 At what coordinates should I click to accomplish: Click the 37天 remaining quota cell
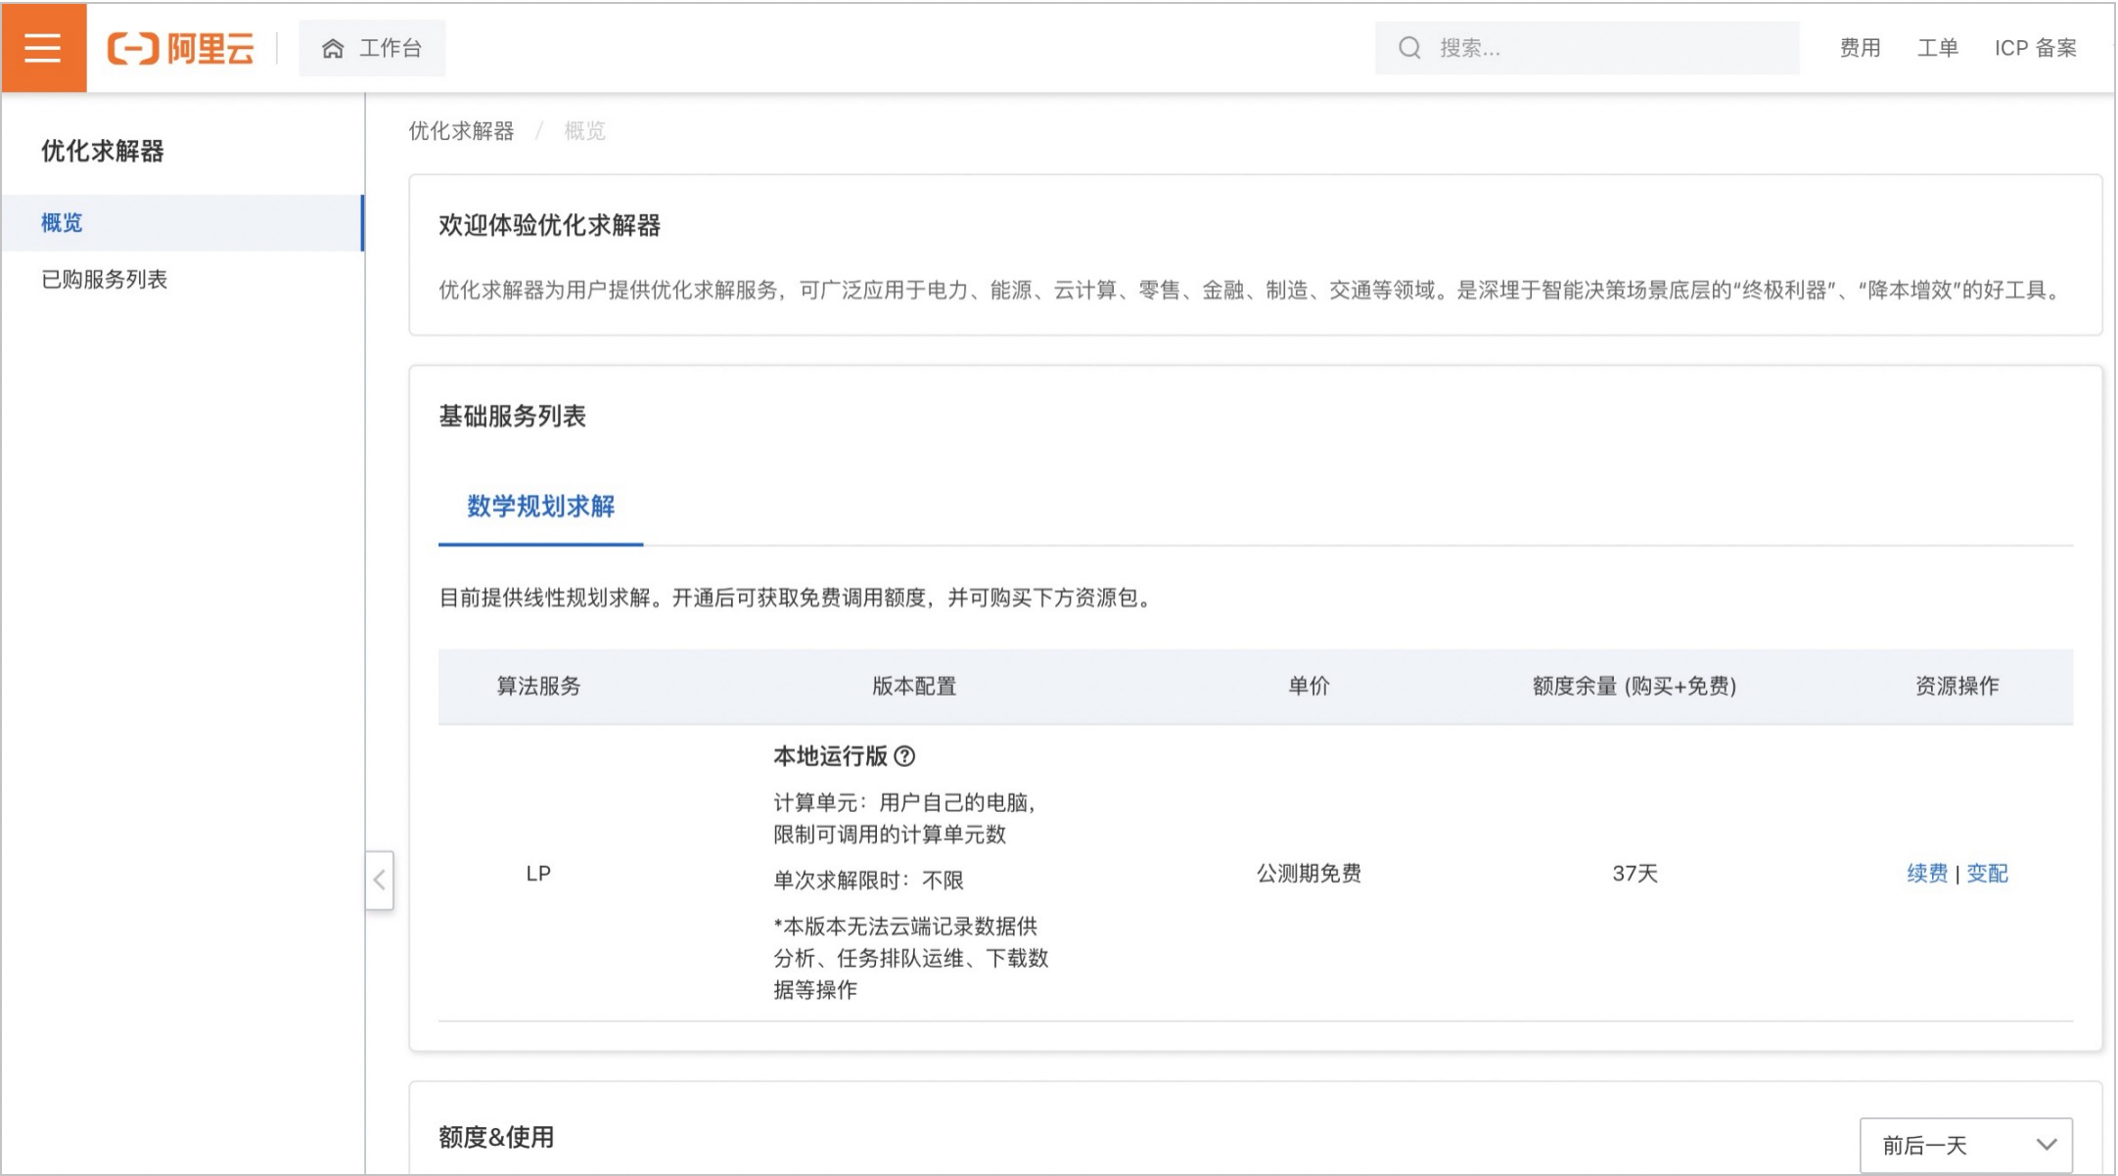1635,874
